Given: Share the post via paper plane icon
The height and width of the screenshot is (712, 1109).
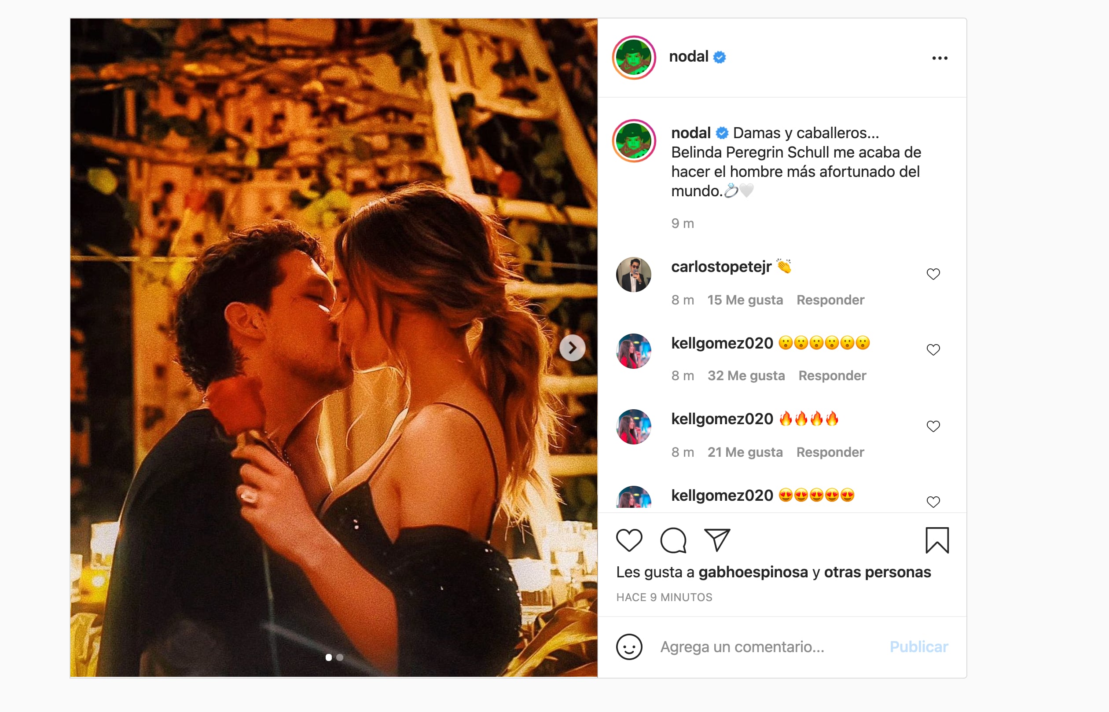Looking at the screenshot, I should click(716, 540).
